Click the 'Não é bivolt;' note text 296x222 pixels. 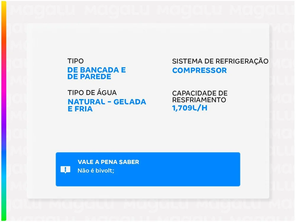click(96, 170)
